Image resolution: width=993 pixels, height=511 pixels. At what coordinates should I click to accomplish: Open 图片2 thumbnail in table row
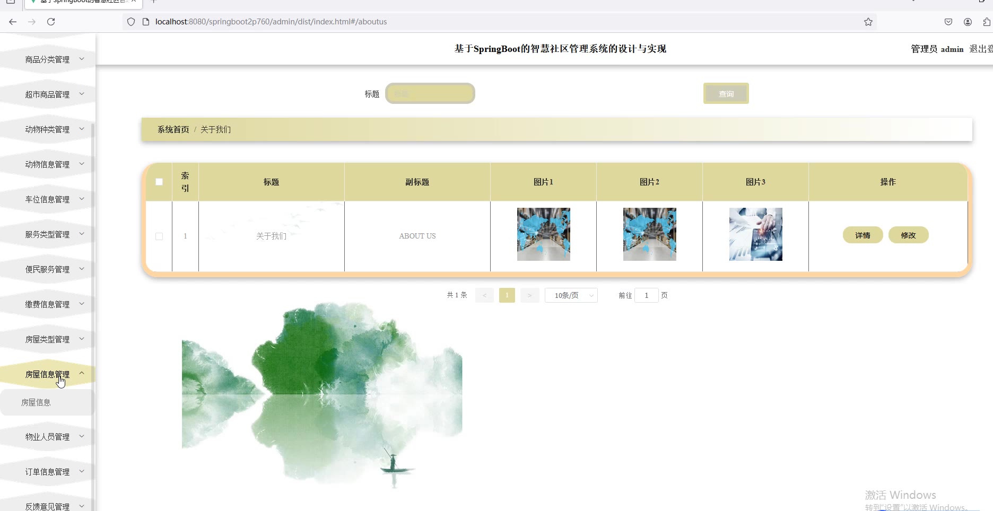650,234
